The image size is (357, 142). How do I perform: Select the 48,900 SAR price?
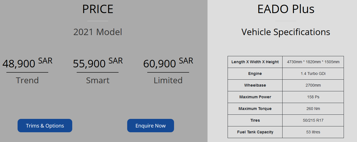pos(27,63)
